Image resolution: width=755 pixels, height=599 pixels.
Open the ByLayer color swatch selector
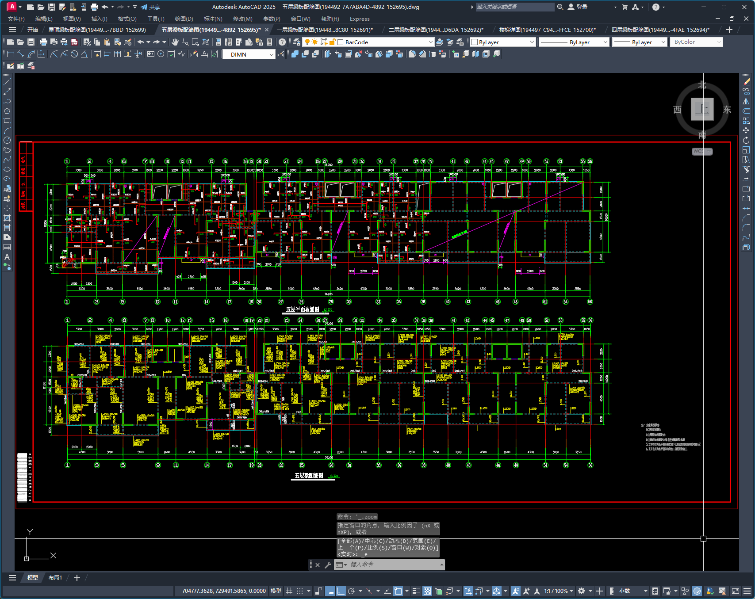click(x=503, y=42)
